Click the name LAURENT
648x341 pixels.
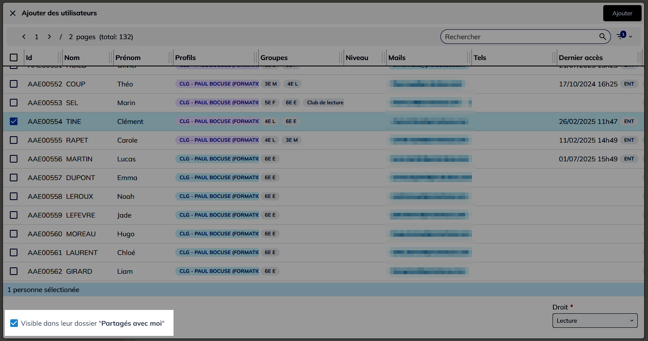(x=82, y=252)
